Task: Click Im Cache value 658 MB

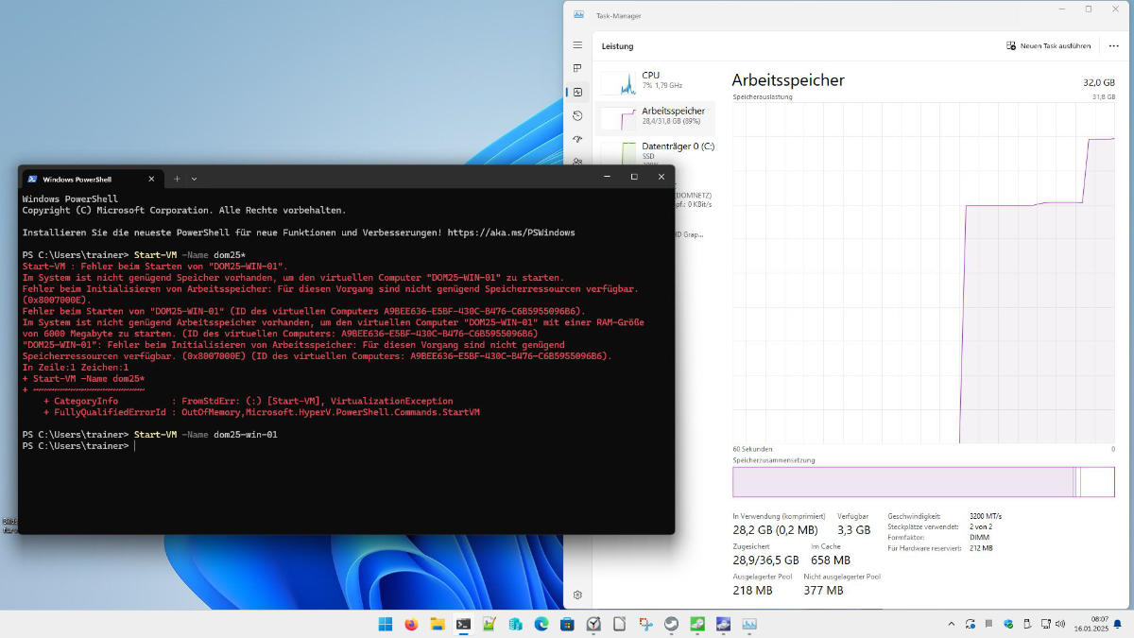Action: pyautogui.click(x=831, y=560)
